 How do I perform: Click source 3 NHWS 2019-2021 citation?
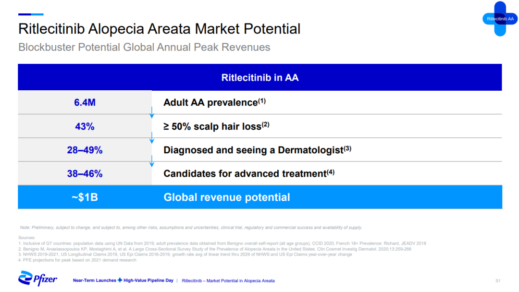(185, 255)
